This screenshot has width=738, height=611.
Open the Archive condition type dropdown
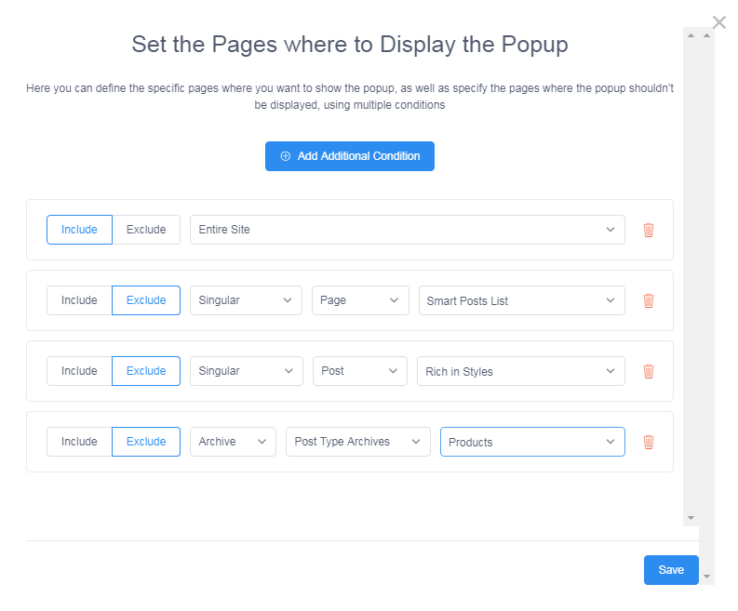233,441
